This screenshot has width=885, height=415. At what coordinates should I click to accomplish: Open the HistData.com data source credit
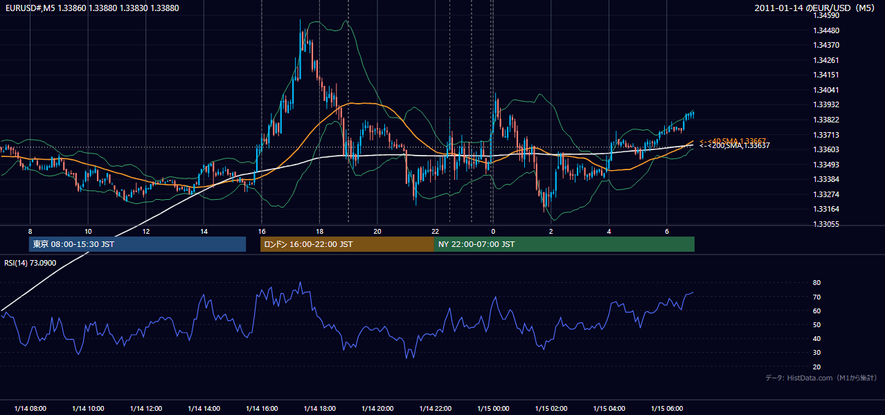click(x=821, y=378)
